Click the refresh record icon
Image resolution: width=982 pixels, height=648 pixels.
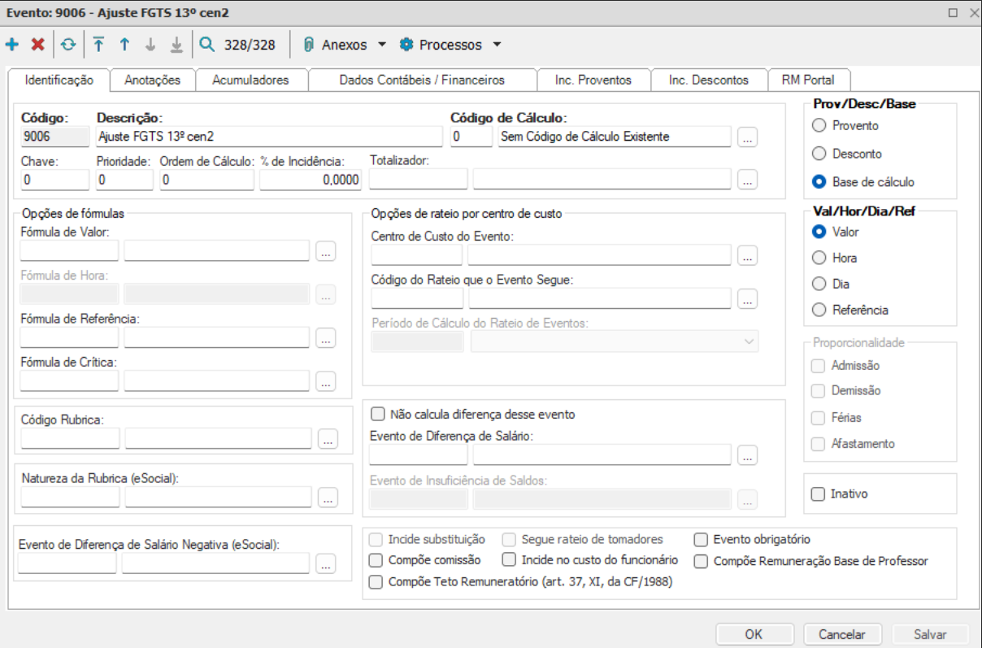tap(68, 45)
